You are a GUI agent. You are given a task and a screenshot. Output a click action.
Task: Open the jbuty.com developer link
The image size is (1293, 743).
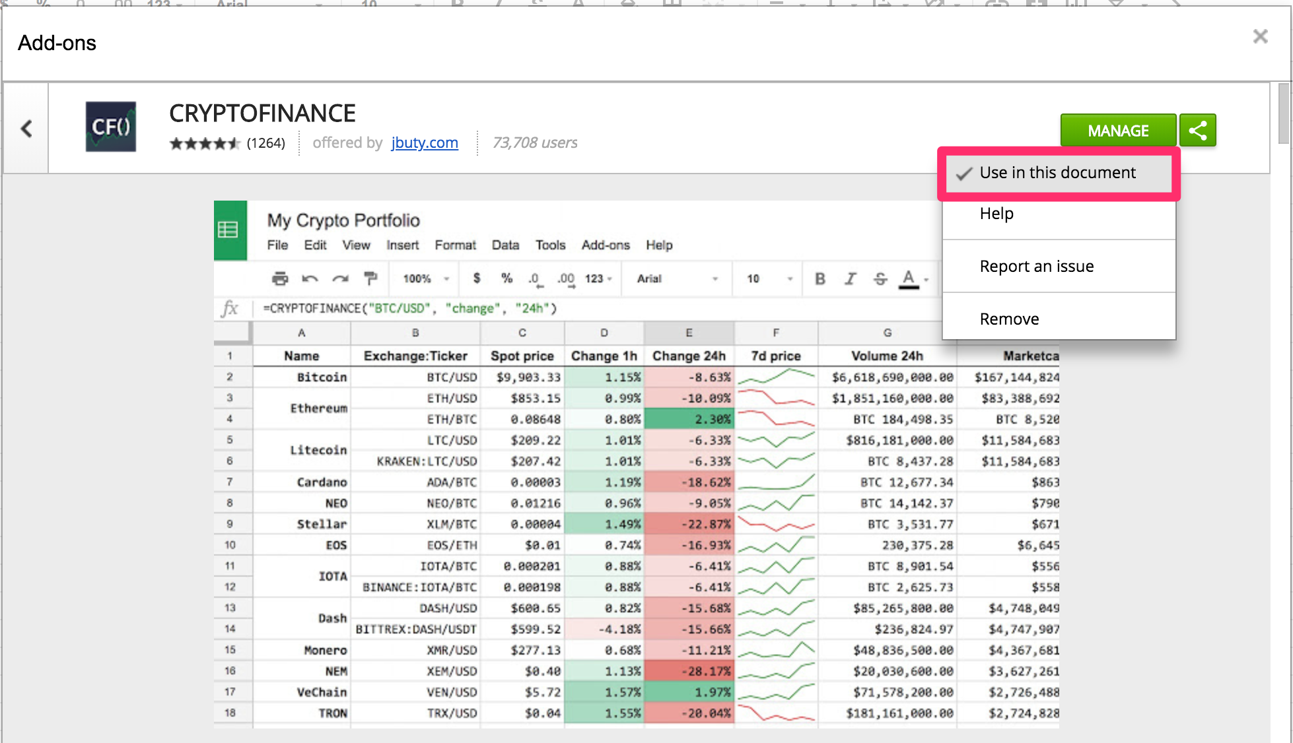424,143
